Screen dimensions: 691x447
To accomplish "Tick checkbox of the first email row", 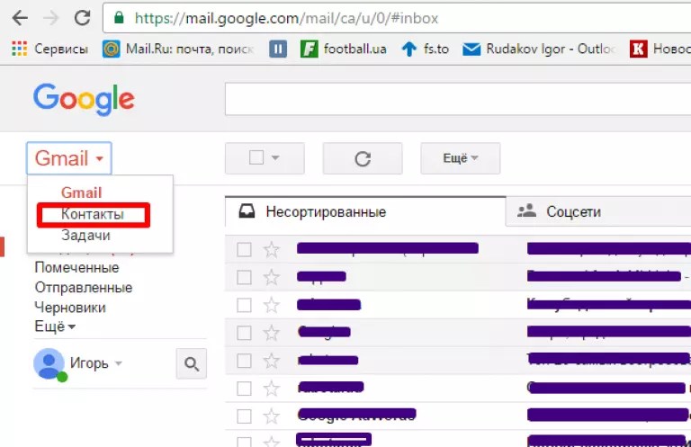I will 244,250.
